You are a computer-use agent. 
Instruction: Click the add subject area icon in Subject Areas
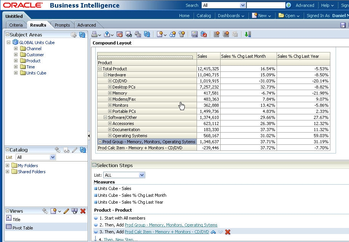click(74, 35)
